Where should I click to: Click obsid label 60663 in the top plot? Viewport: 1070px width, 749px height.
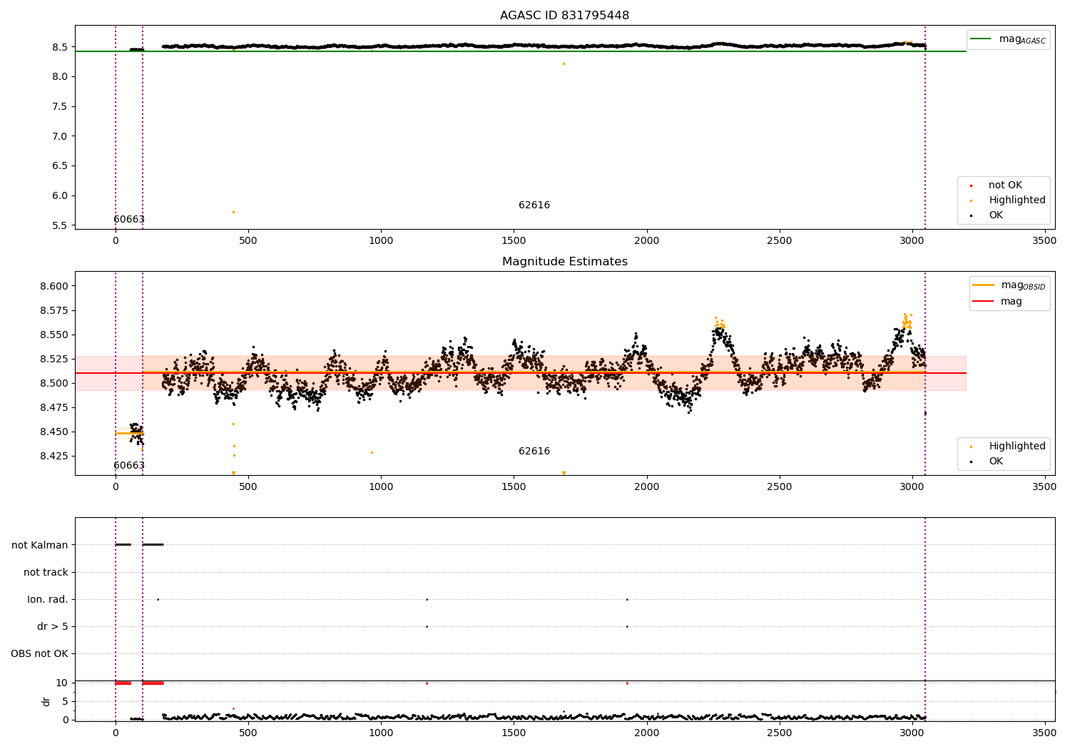[x=129, y=220]
